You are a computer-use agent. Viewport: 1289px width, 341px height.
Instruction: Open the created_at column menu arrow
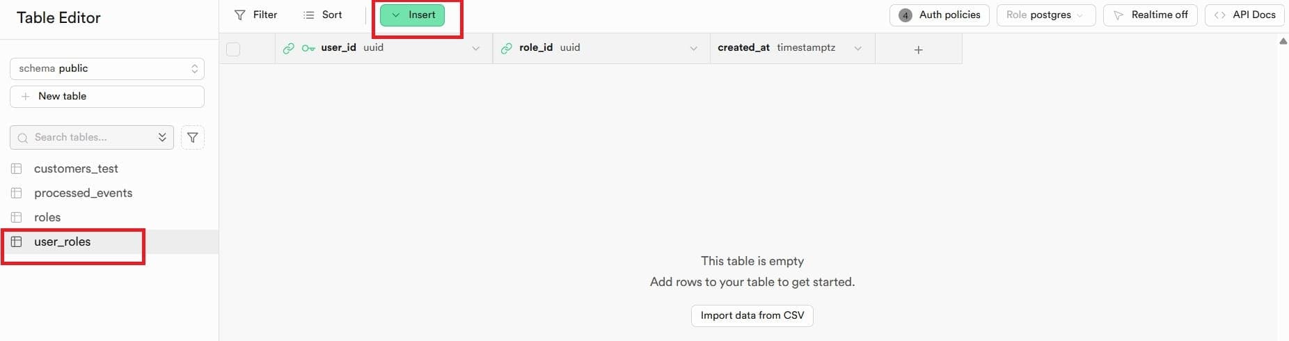[x=858, y=48]
